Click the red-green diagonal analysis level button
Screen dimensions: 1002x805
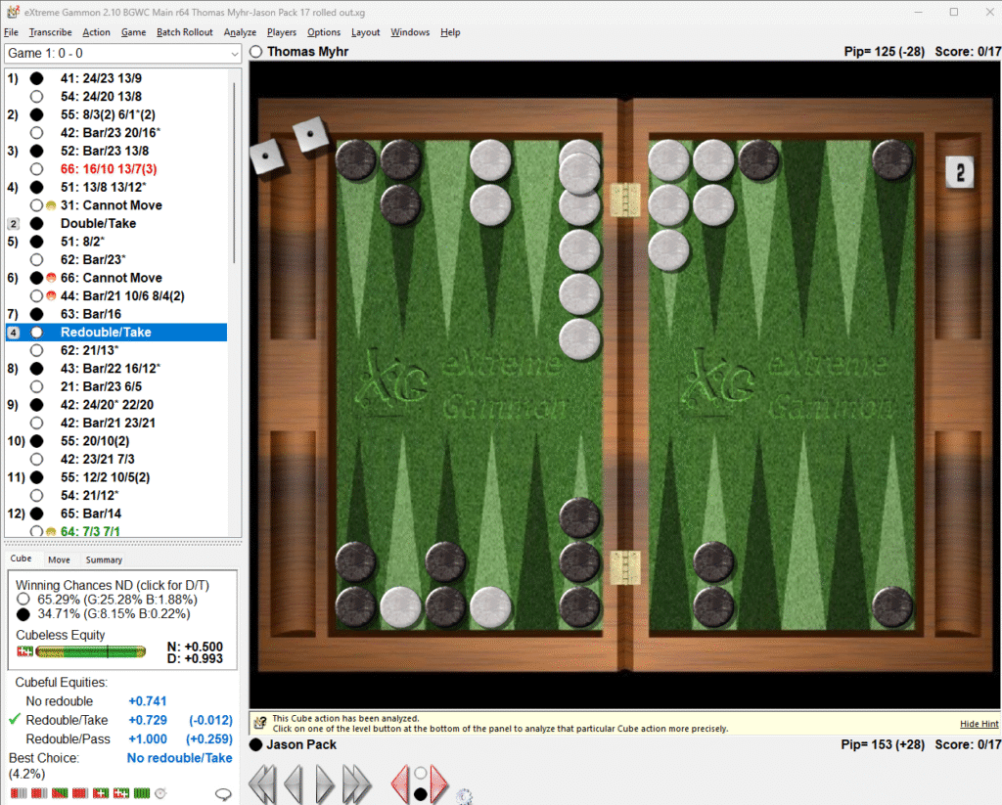(60, 793)
